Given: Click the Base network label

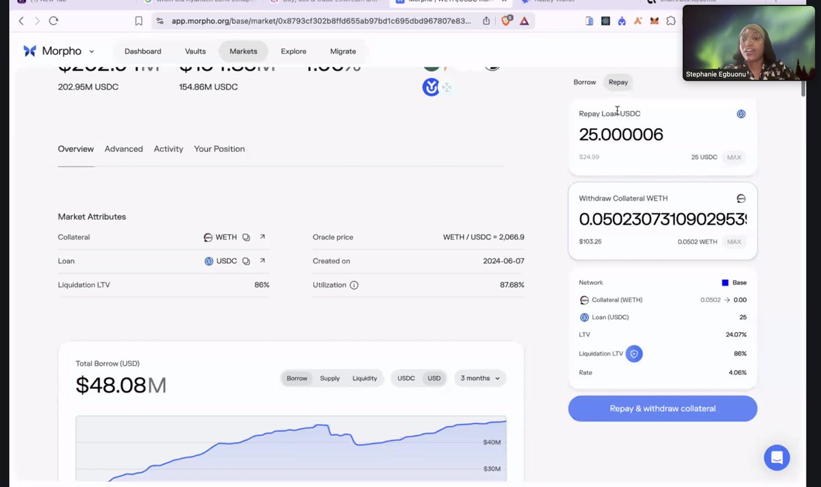Looking at the screenshot, I should (740, 283).
